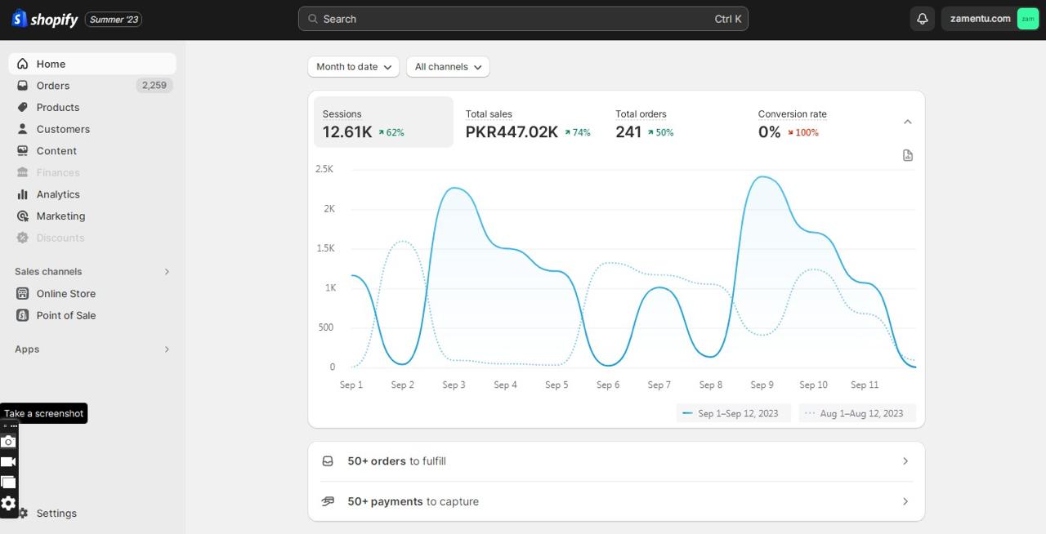Collapse the metrics chart with the chevron
1046x534 pixels.
coord(907,122)
